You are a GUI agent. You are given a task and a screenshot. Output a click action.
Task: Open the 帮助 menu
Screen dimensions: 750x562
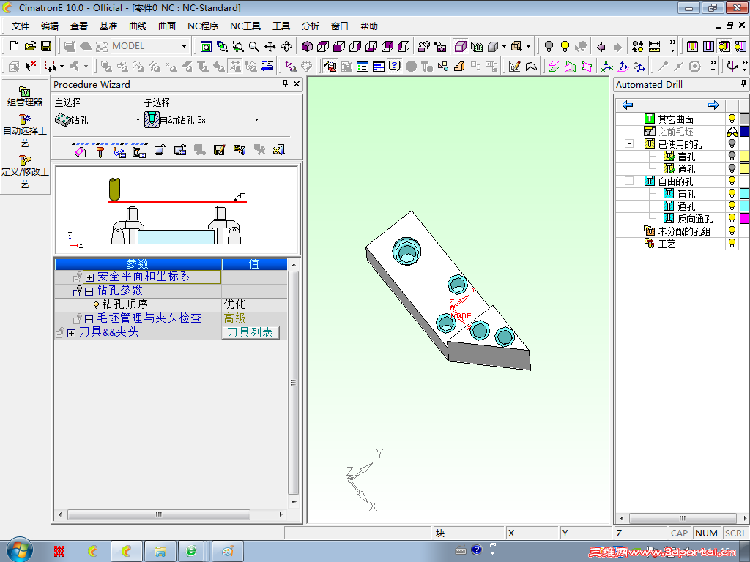[369, 26]
